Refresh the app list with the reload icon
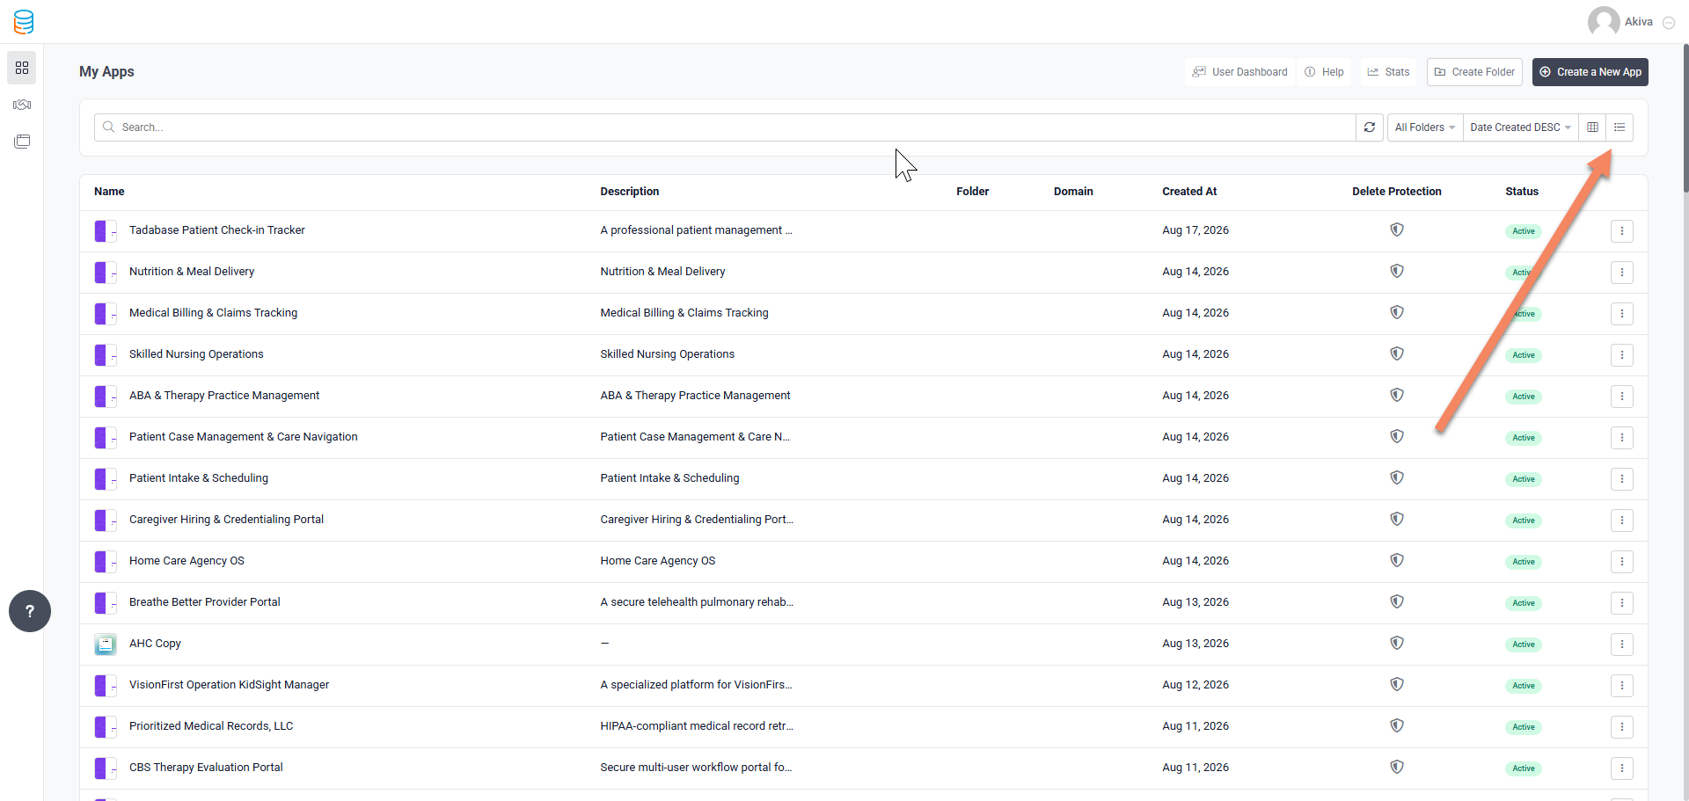1689x801 pixels. coord(1370,127)
